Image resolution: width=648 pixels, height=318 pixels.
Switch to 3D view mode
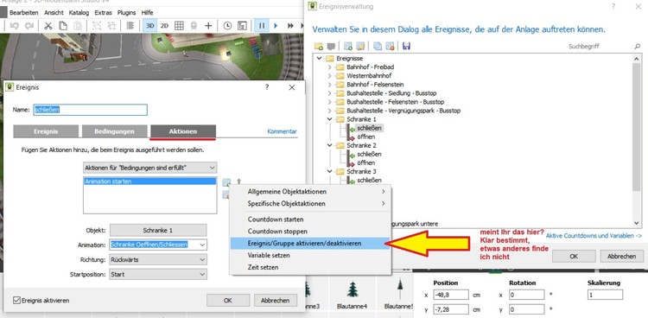tap(149, 26)
